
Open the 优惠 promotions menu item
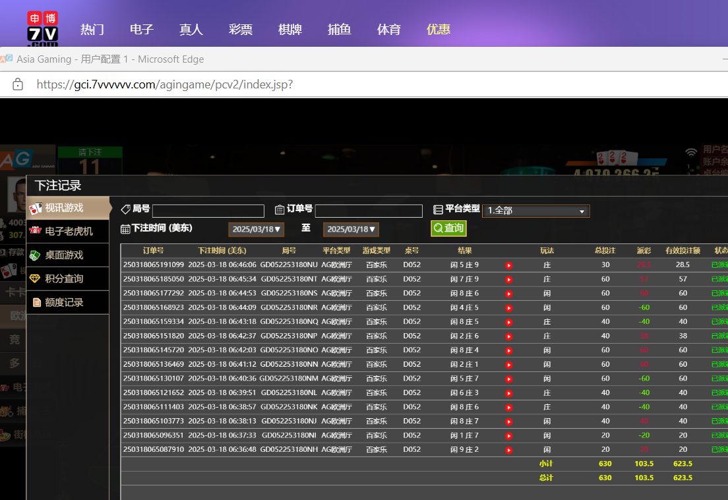click(439, 29)
